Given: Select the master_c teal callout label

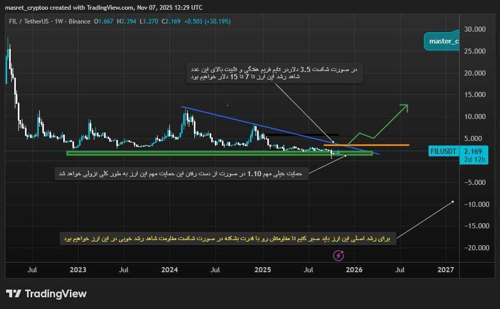Looking at the screenshot, I should [x=442, y=41].
